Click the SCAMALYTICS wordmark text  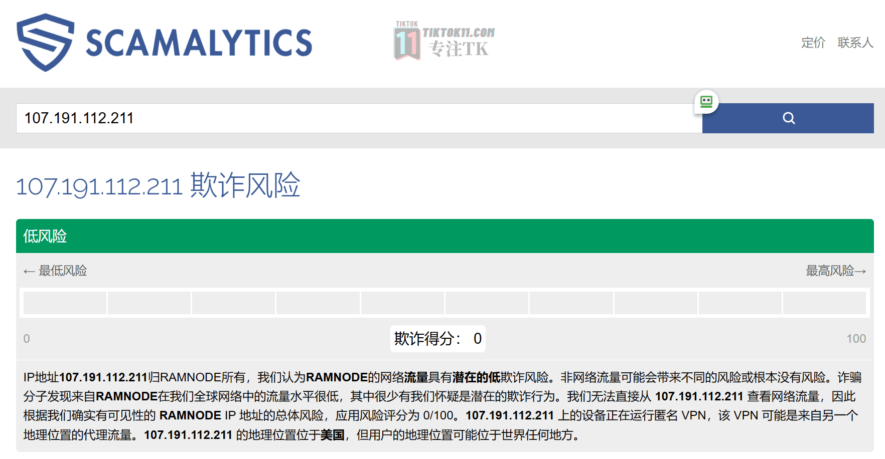point(199,43)
